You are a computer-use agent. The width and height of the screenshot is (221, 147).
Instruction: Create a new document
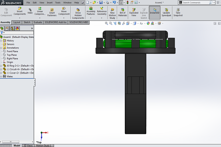pos(88,3)
